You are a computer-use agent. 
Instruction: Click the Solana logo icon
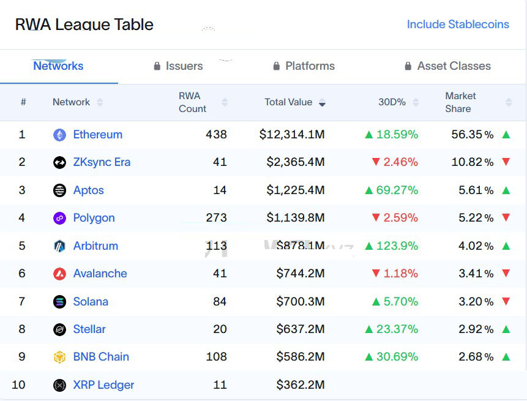point(59,302)
